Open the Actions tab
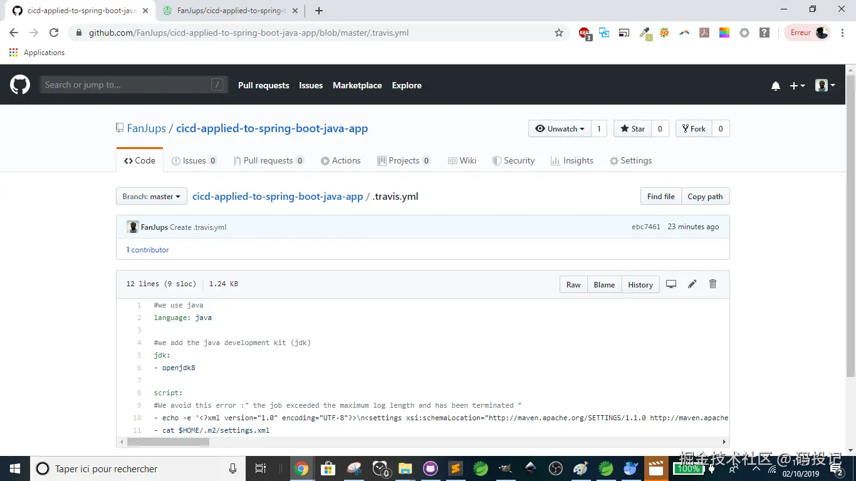The width and height of the screenshot is (856, 481). pyautogui.click(x=340, y=160)
